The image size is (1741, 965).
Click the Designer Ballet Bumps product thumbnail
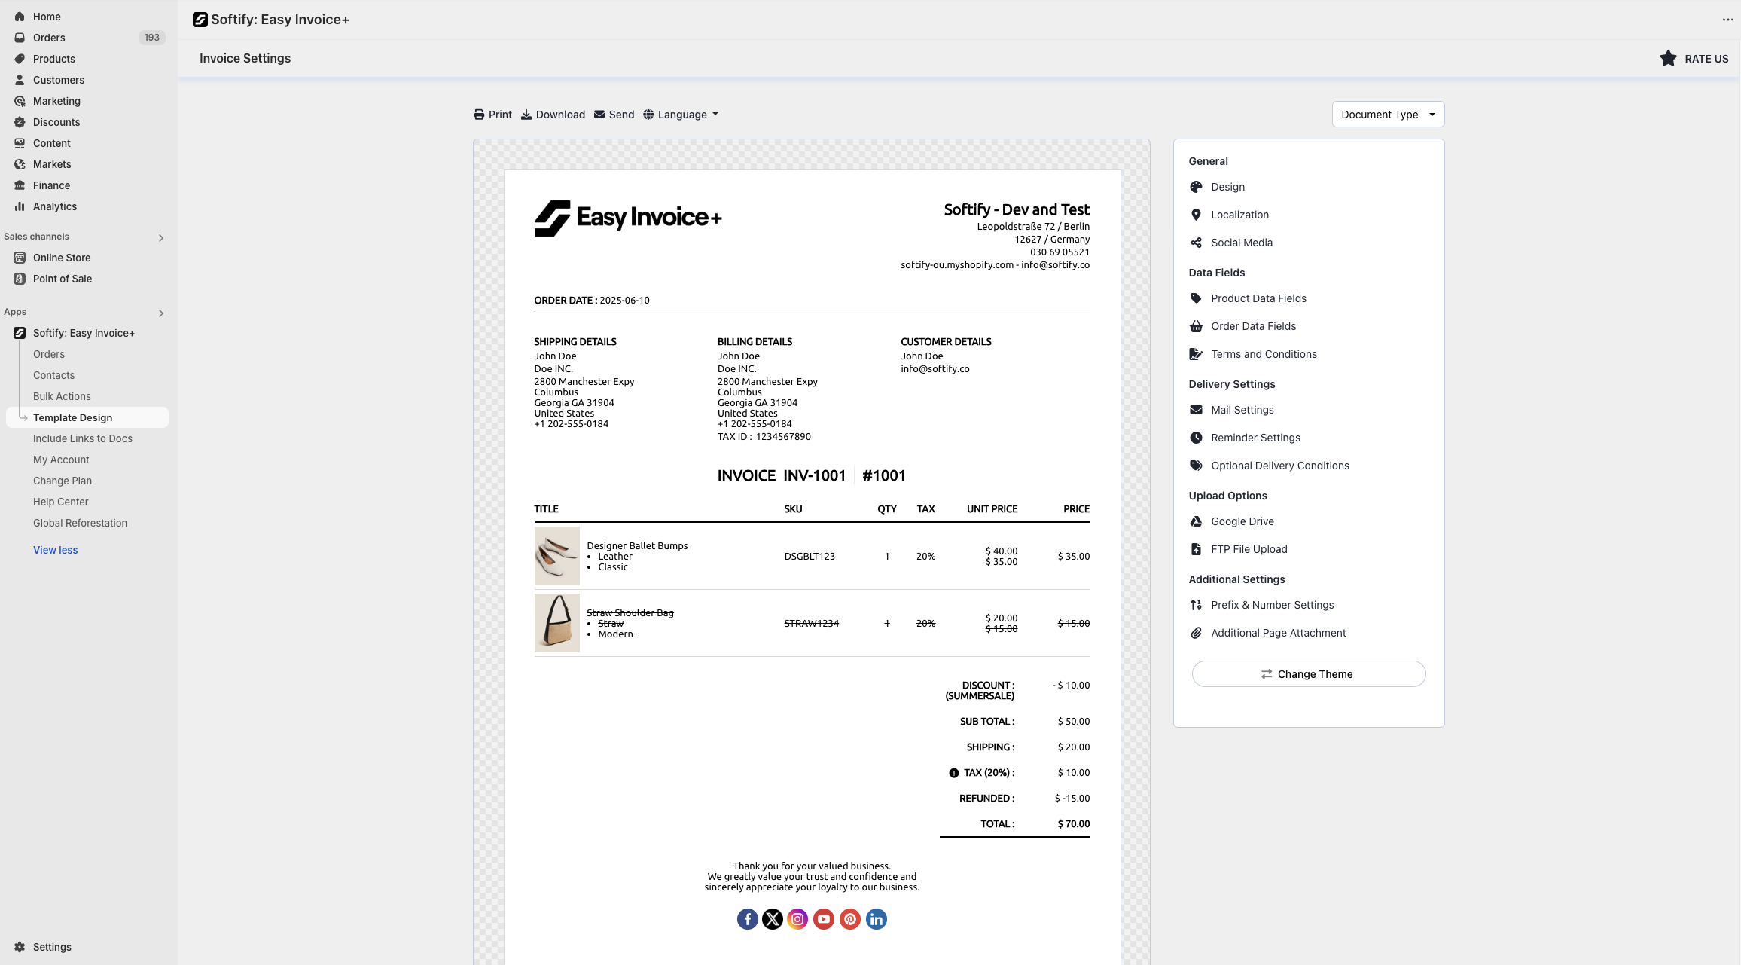[556, 556]
